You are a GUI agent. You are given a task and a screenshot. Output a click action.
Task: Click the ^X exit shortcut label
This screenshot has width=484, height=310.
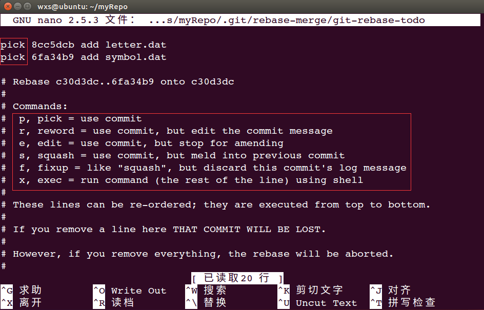click(21, 303)
